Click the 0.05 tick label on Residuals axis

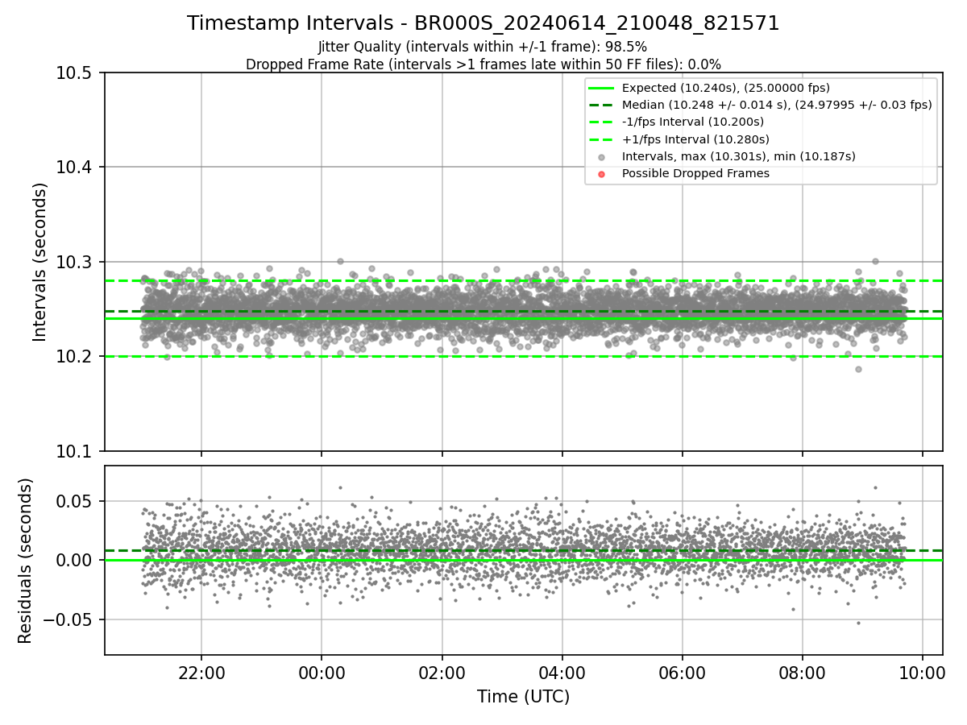pyautogui.click(x=76, y=501)
